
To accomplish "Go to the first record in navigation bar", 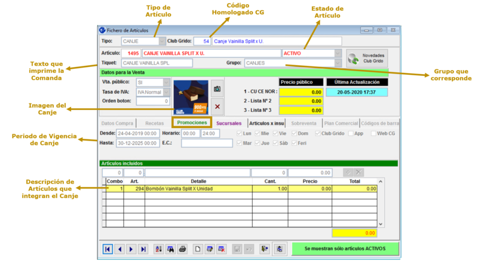I will coord(108,249).
